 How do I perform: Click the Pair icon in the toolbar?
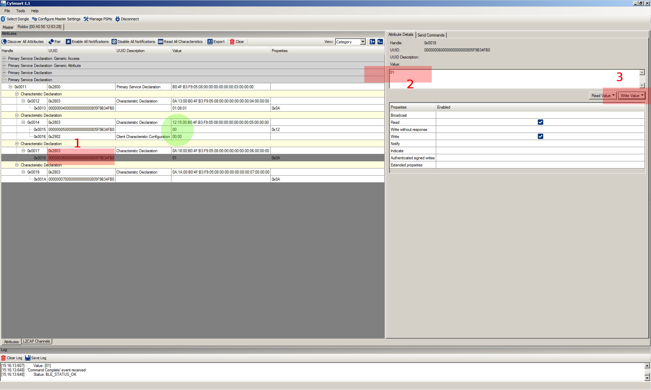pyautogui.click(x=51, y=42)
